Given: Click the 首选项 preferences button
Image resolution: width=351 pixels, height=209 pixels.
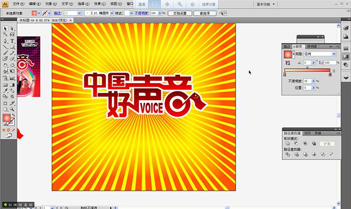Looking at the screenshot, I should (205, 13).
